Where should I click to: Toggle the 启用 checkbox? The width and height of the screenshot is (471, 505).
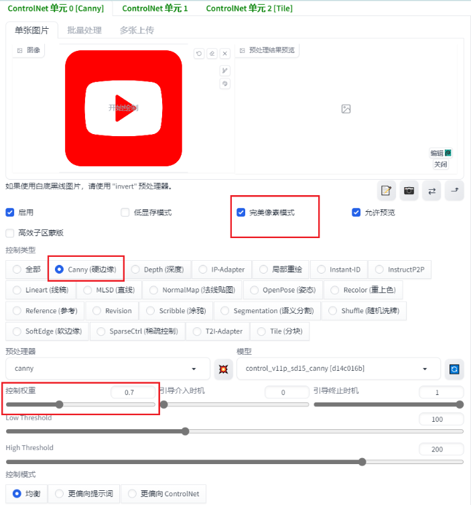click(x=10, y=212)
